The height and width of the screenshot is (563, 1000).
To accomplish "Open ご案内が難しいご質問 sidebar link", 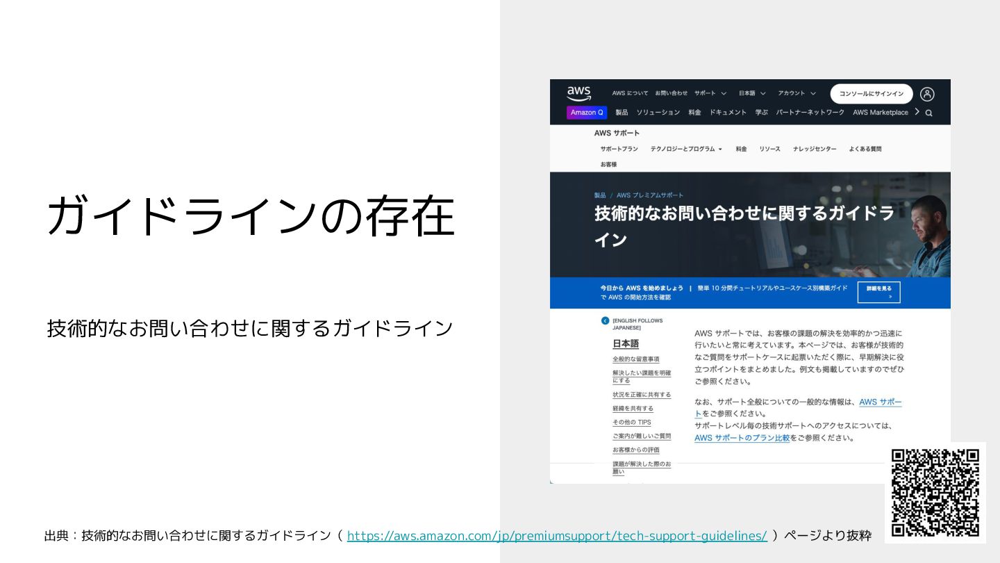I will point(642,436).
